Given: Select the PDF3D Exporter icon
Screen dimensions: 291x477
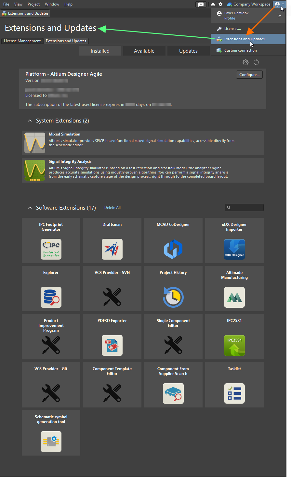Looking at the screenshot, I should (x=112, y=345).
